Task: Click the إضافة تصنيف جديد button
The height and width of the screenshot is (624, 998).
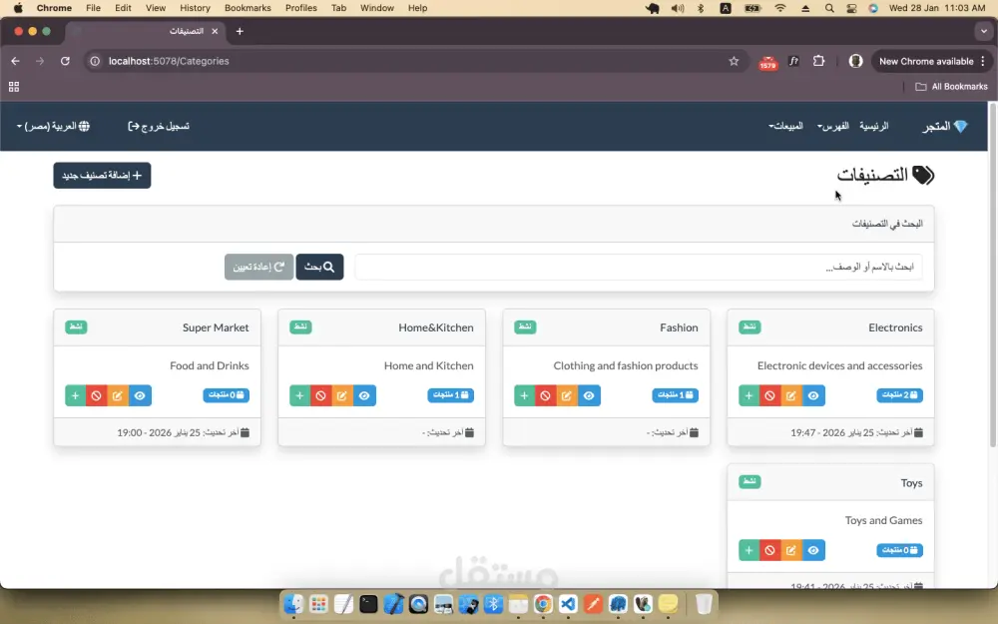Action: [x=102, y=175]
